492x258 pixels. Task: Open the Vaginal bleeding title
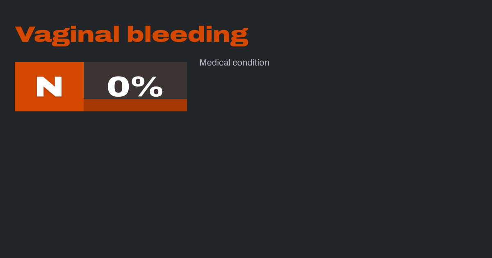(x=132, y=35)
